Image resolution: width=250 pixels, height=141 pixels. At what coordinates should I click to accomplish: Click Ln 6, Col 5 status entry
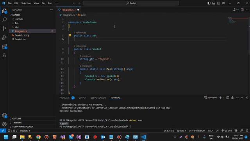169,130
